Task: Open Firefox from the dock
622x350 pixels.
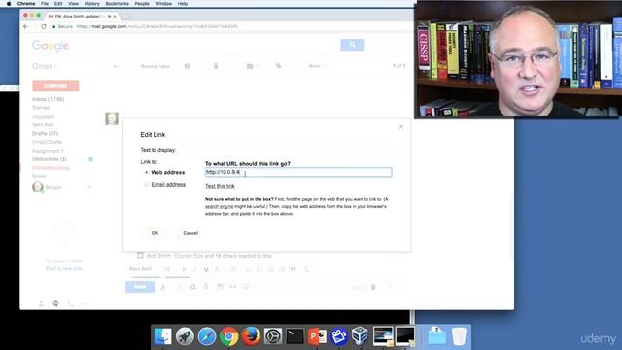Action: click(x=251, y=336)
